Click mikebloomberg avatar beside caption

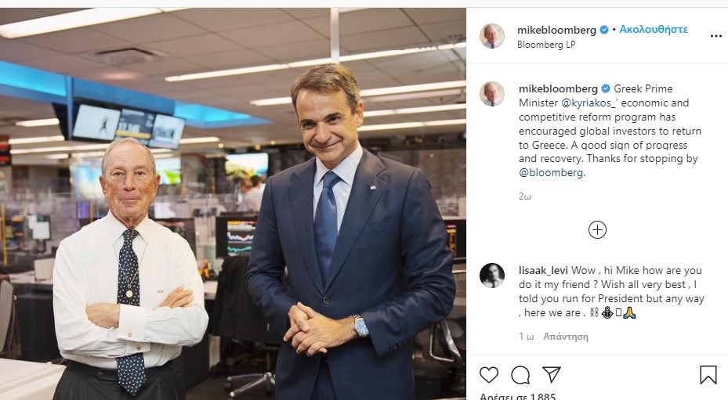[x=491, y=94]
